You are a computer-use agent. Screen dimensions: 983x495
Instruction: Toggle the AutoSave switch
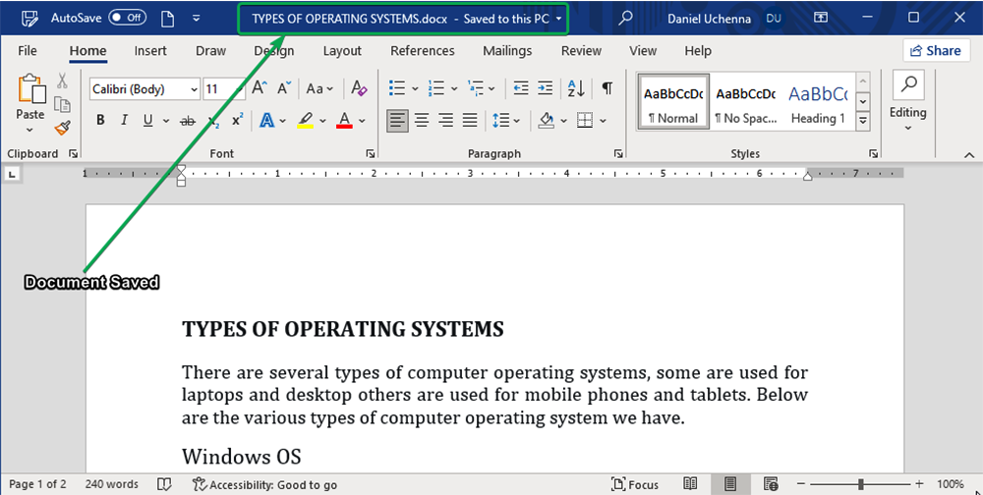click(127, 18)
